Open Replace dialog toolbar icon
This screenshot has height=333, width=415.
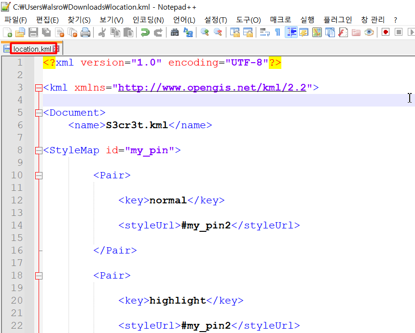point(188,32)
